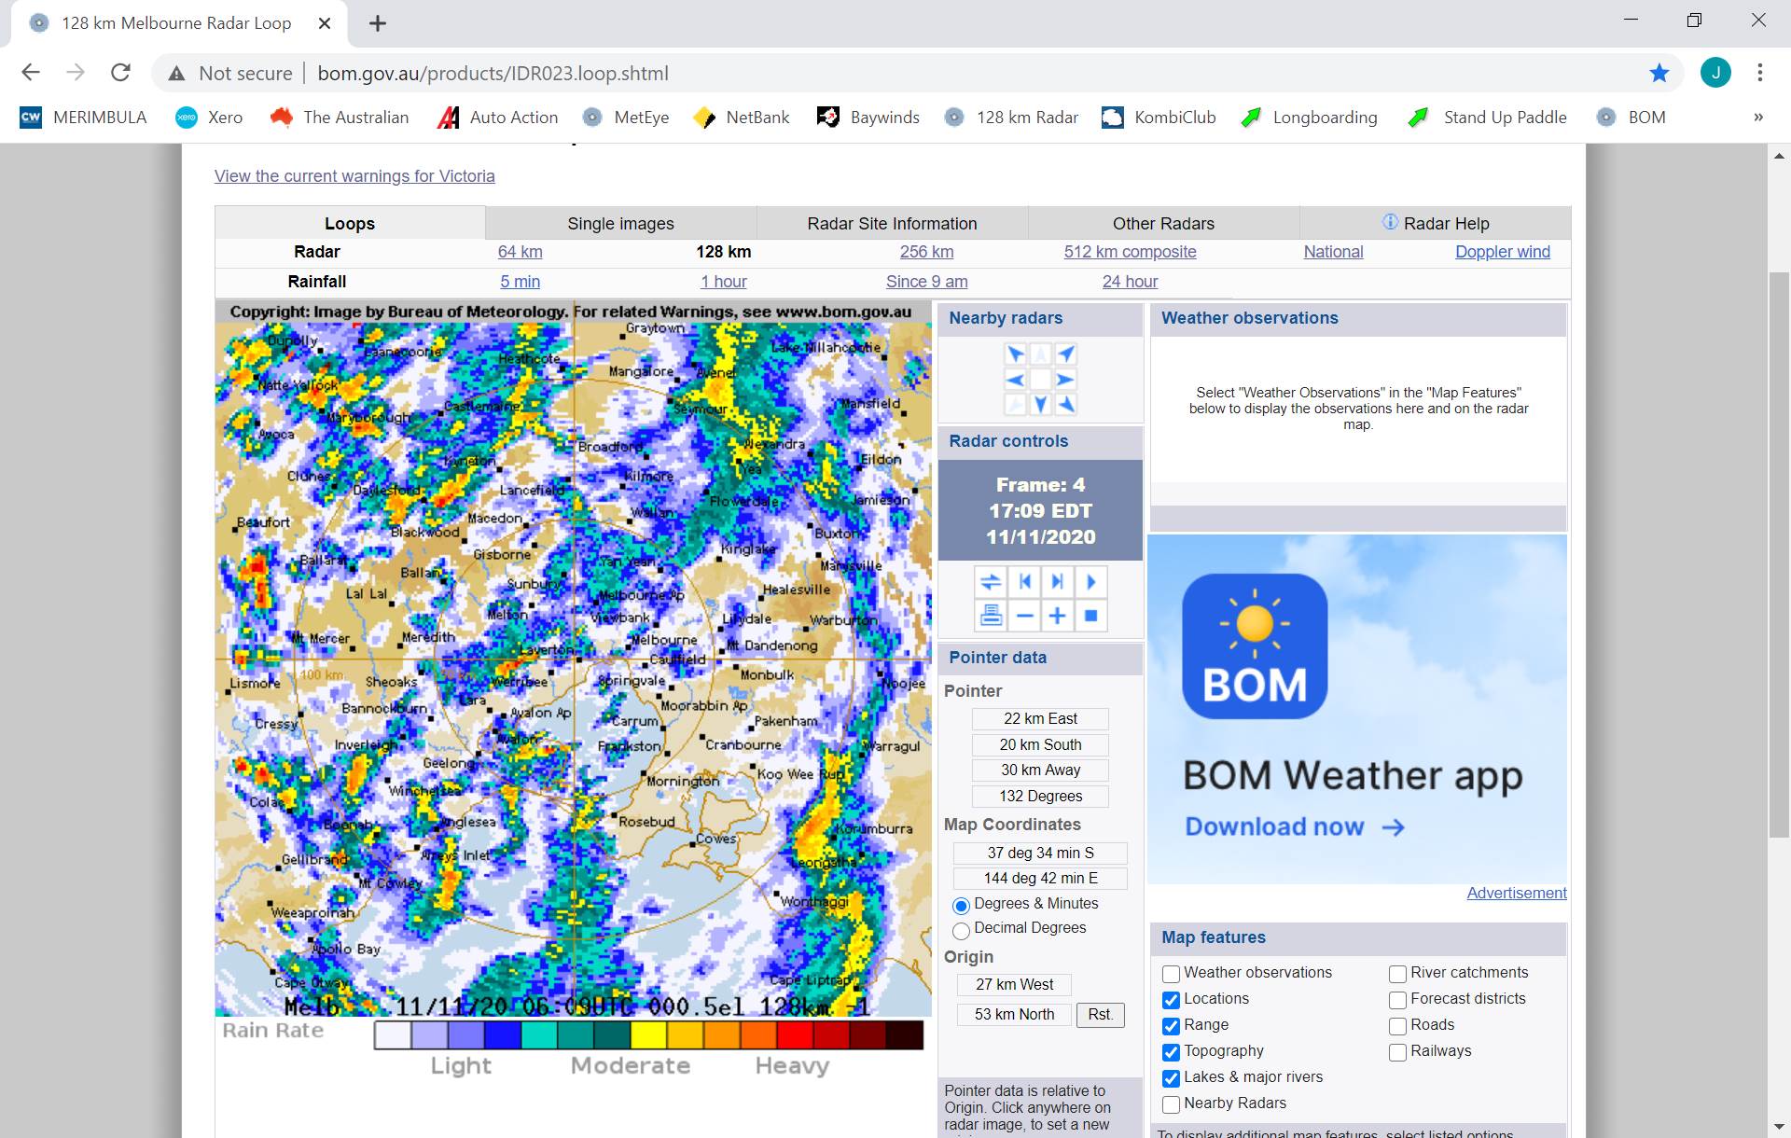Go to the nearby radar to the east
Screen dimensions: 1791x1138
point(1065,380)
